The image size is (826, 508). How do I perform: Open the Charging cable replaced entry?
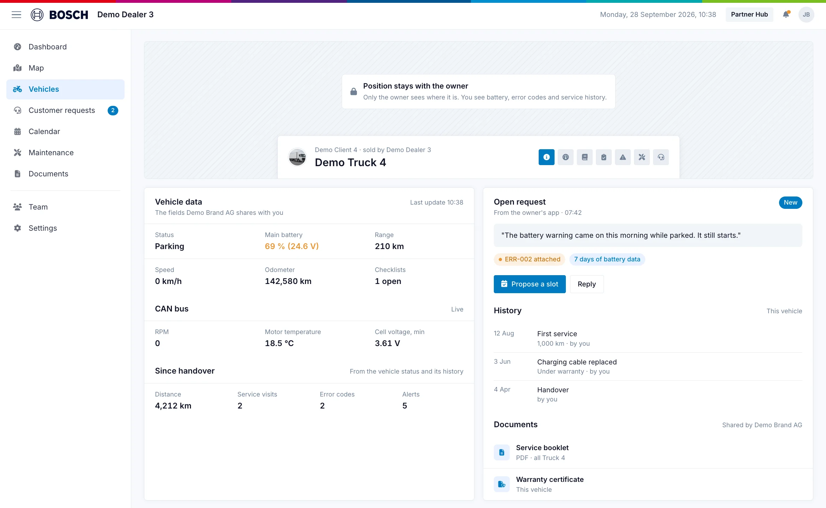click(x=648, y=367)
